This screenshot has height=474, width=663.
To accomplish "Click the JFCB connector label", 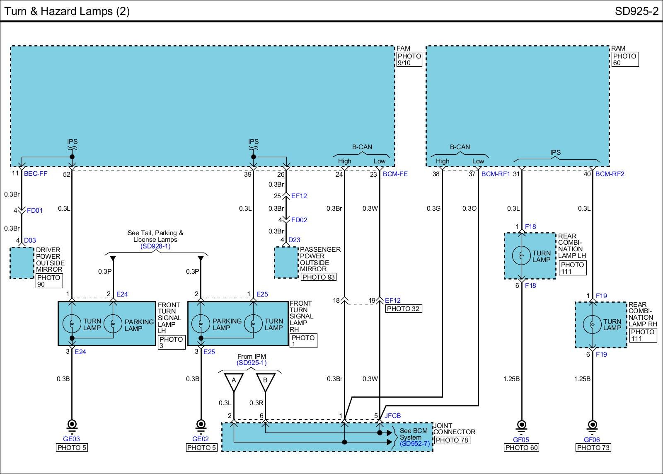I will (392, 416).
